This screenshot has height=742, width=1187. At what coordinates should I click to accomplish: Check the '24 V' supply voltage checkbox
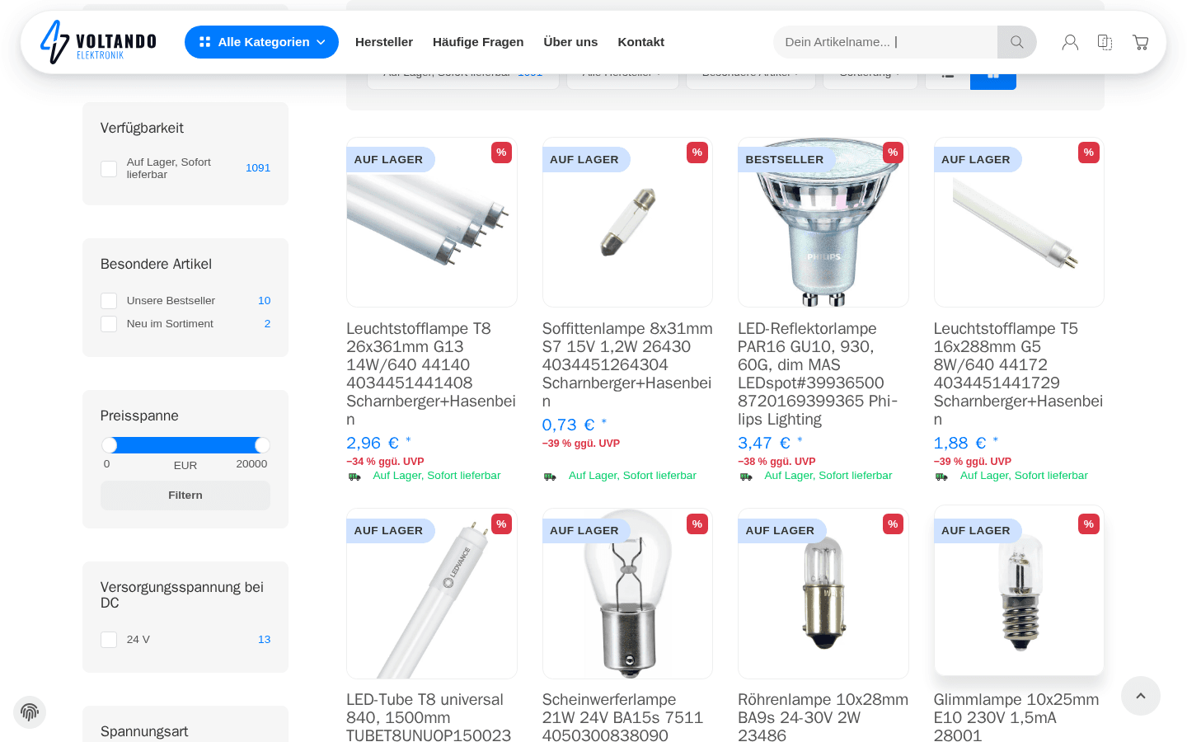tap(109, 640)
